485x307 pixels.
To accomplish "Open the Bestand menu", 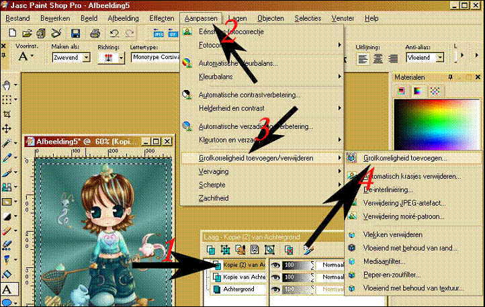I will click(x=17, y=18).
